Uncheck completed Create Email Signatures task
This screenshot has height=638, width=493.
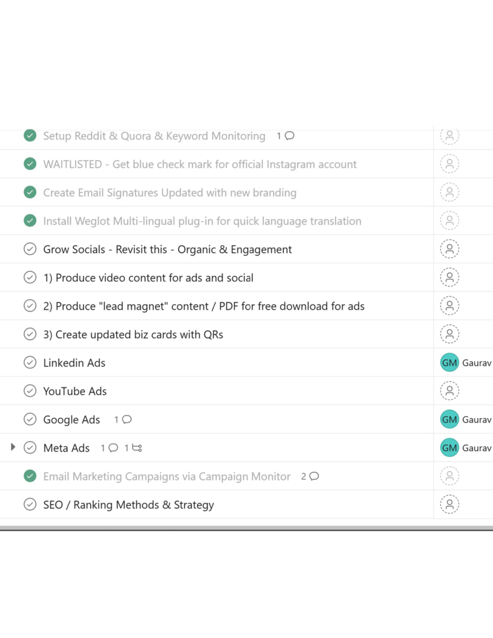[x=30, y=192]
